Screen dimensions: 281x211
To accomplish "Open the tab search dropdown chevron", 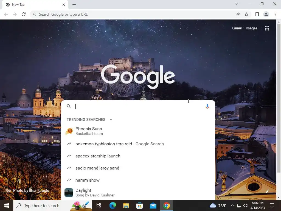I will pos(237,4).
